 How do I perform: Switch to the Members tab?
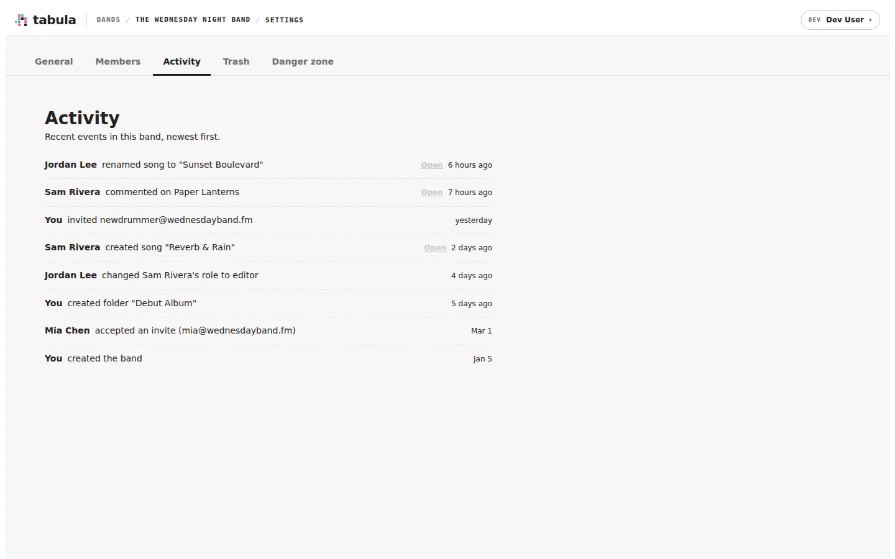click(118, 61)
